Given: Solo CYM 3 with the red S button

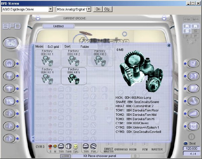Looking at the screenshot, I should [x=50, y=146].
